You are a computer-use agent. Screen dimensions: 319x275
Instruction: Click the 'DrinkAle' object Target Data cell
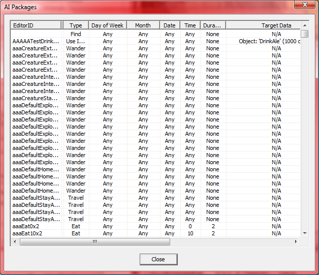pos(269,41)
